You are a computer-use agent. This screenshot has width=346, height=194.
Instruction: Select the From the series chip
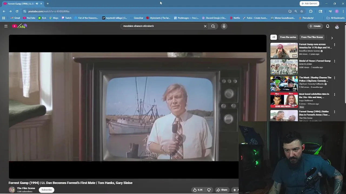pos(288,37)
